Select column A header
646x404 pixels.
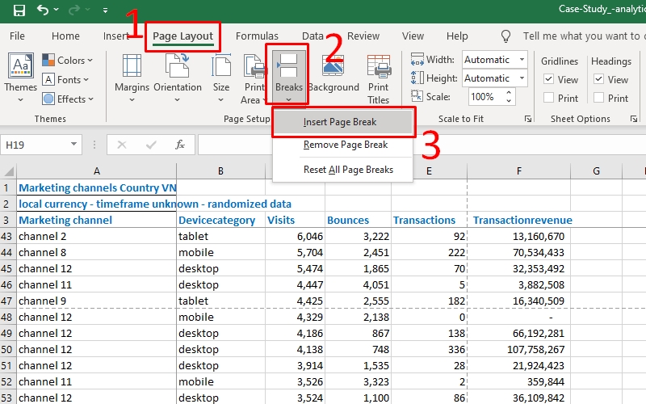point(96,171)
